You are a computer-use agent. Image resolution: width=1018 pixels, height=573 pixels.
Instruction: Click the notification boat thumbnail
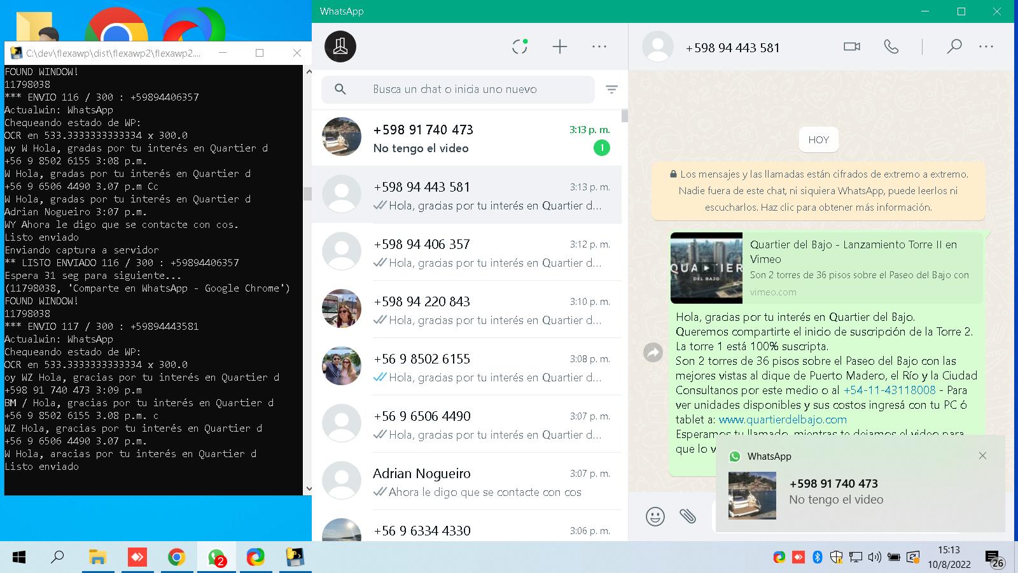pyautogui.click(x=752, y=495)
